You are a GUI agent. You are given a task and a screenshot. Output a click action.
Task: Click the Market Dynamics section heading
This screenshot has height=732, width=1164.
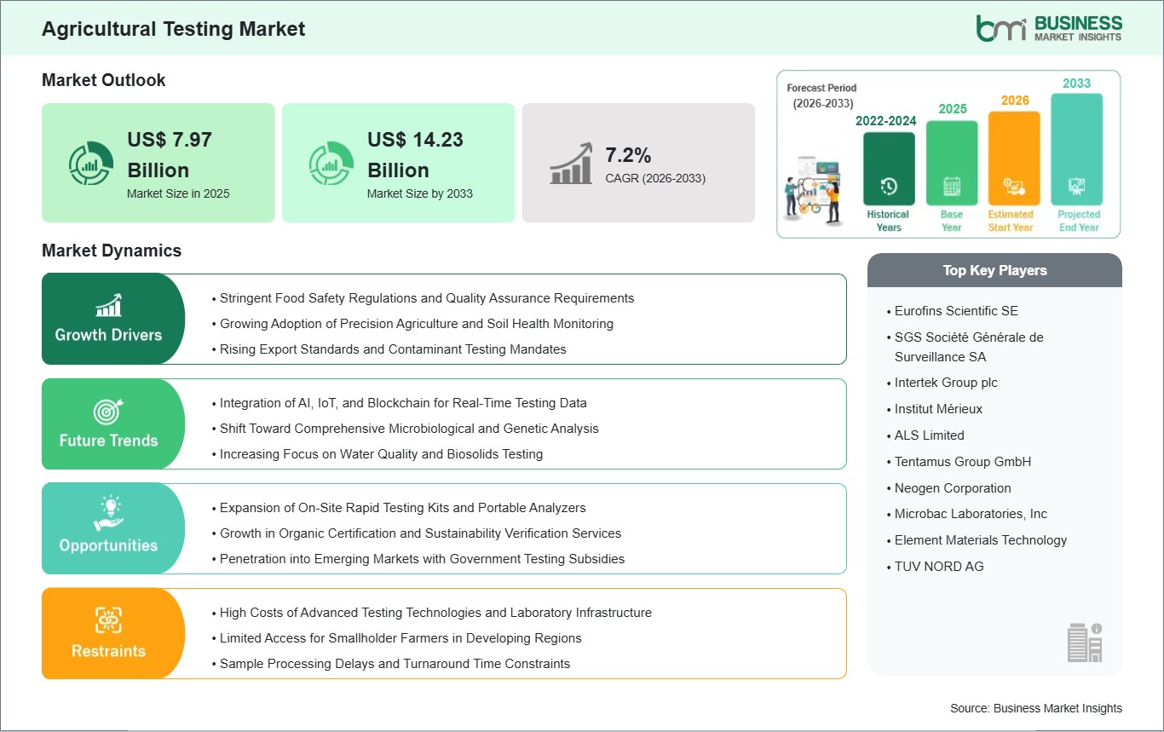pos(111,251)
